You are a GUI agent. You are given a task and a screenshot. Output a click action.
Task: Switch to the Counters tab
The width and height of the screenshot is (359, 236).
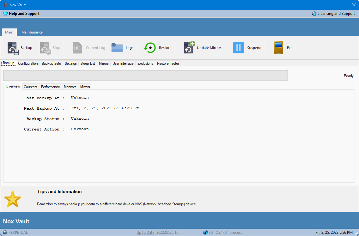pos(30,87)
